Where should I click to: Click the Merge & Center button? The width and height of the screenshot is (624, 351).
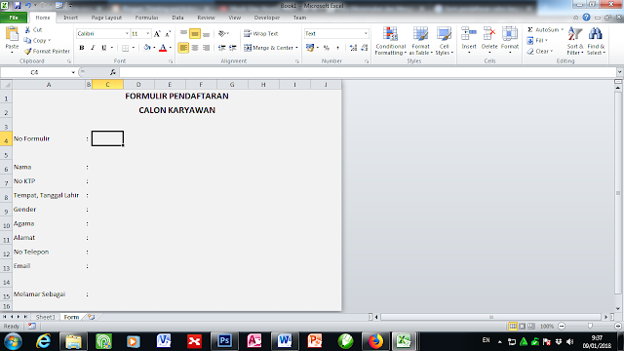pos(268,48)
